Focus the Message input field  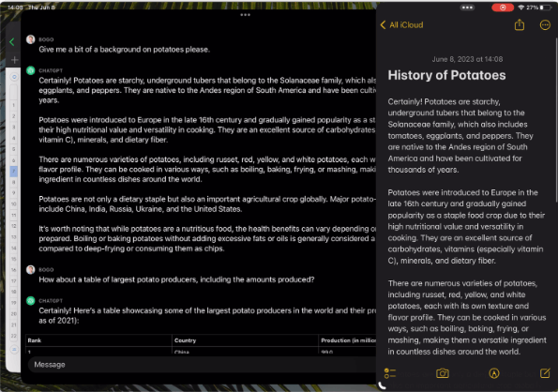(x=202, y=365)
